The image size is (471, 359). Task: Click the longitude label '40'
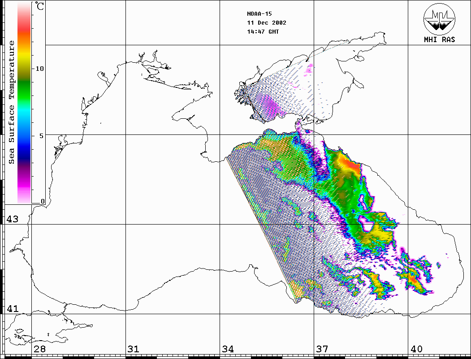coord(416,349)
